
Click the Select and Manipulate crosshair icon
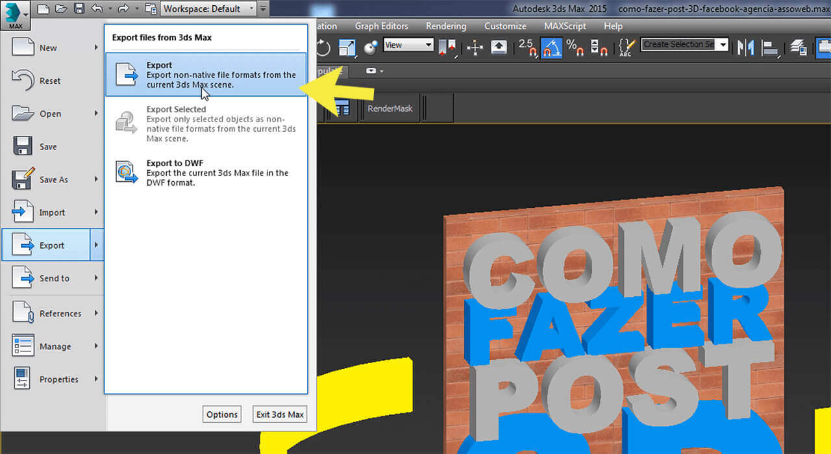pyautogui.click(x=475, y=47)
